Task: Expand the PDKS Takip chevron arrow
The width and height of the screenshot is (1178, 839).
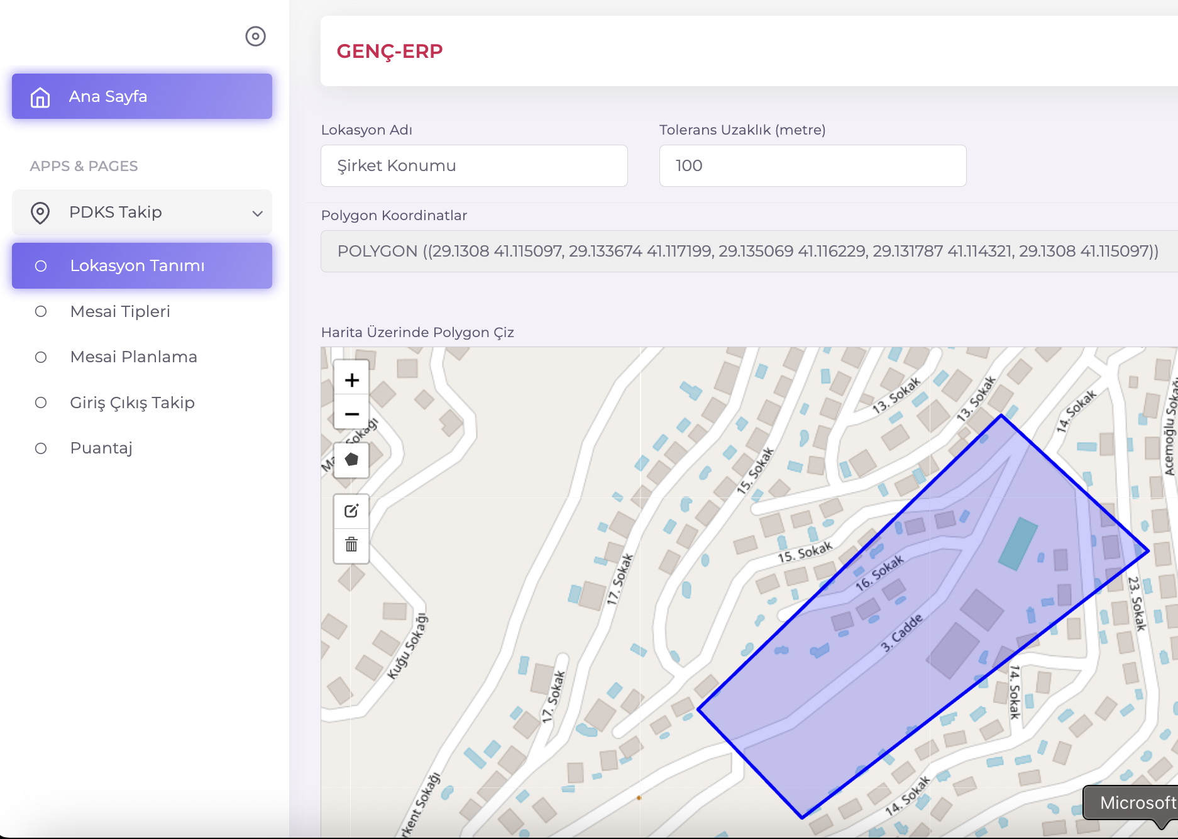Action: click(257, 213)
